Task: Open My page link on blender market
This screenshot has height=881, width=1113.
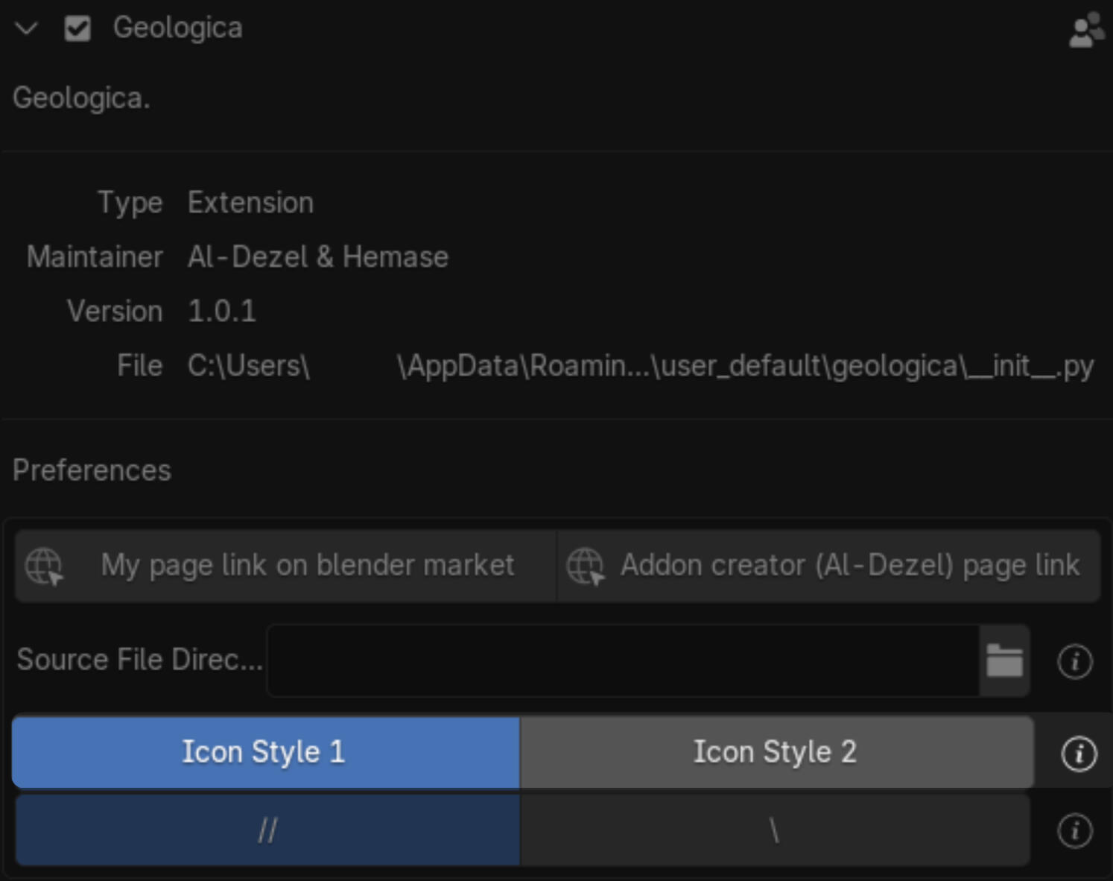Action: coord(285,566)
